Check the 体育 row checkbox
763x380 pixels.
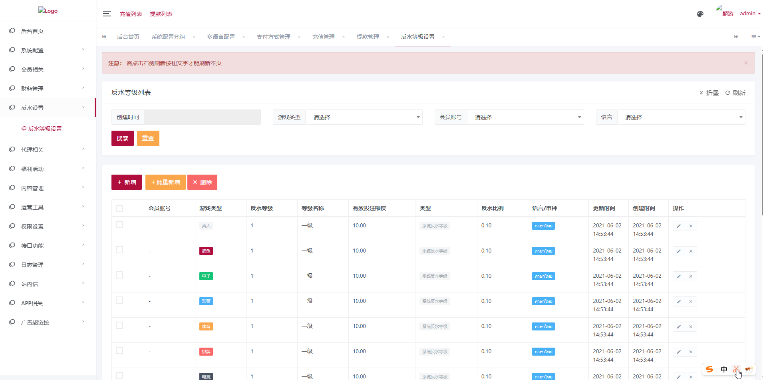[119, 325]
